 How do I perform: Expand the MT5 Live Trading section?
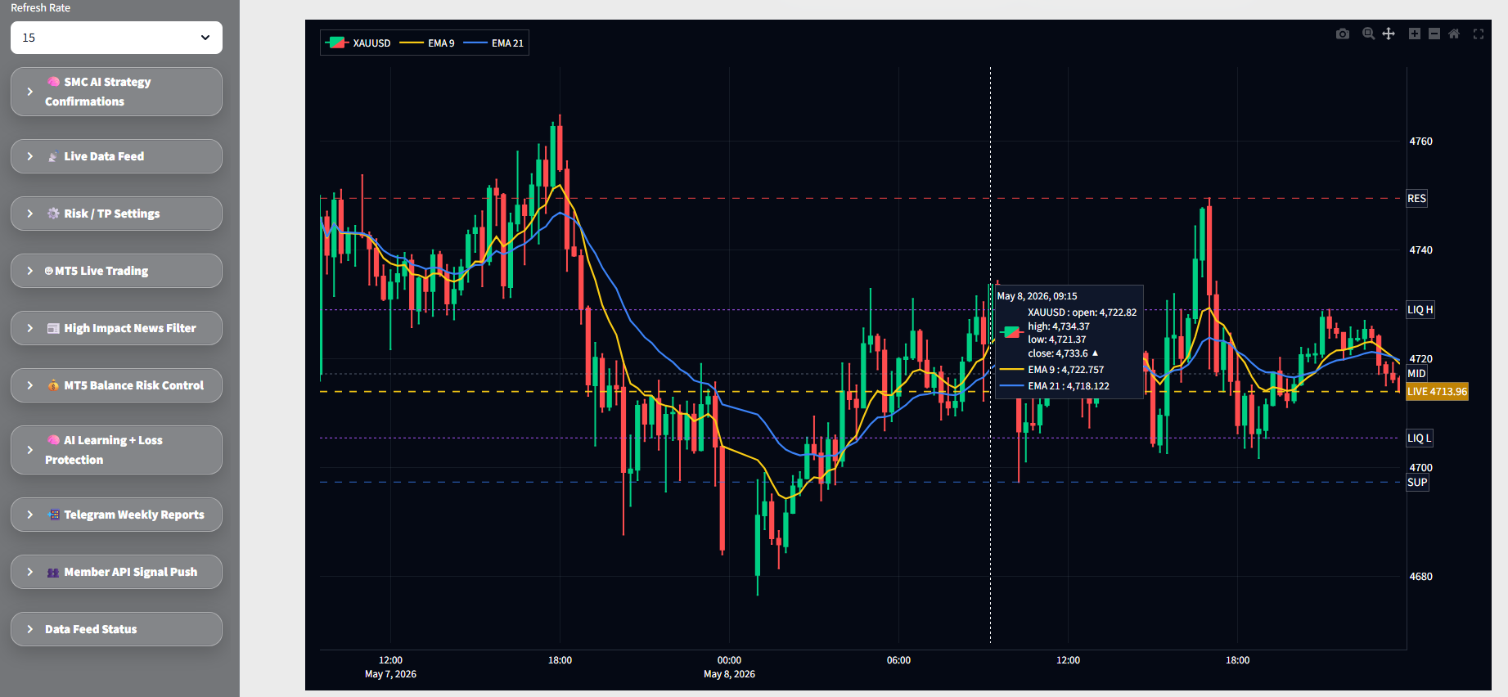click(x=116, y=271)
